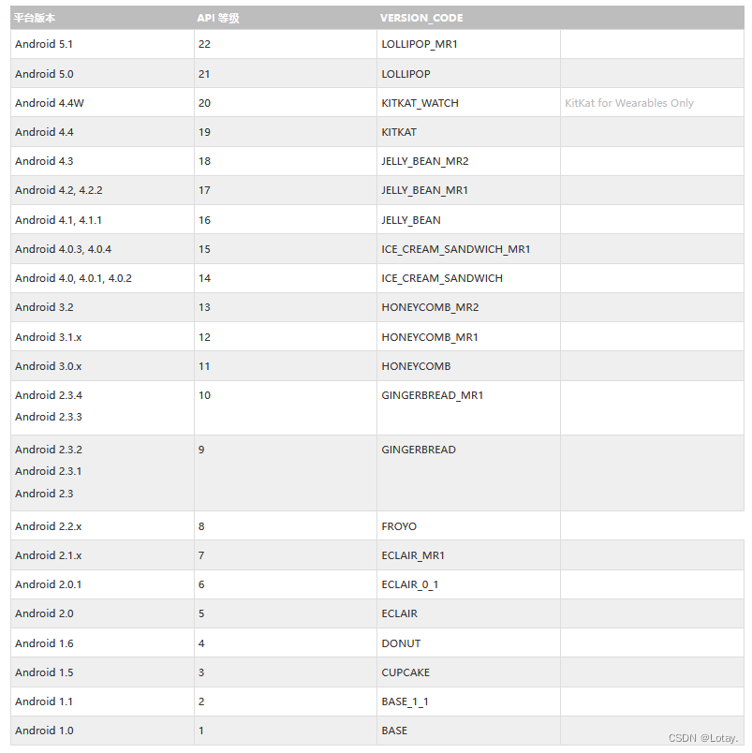Click the API 等级 column header
Screen dimensions: 752x753
pos(220,17)
